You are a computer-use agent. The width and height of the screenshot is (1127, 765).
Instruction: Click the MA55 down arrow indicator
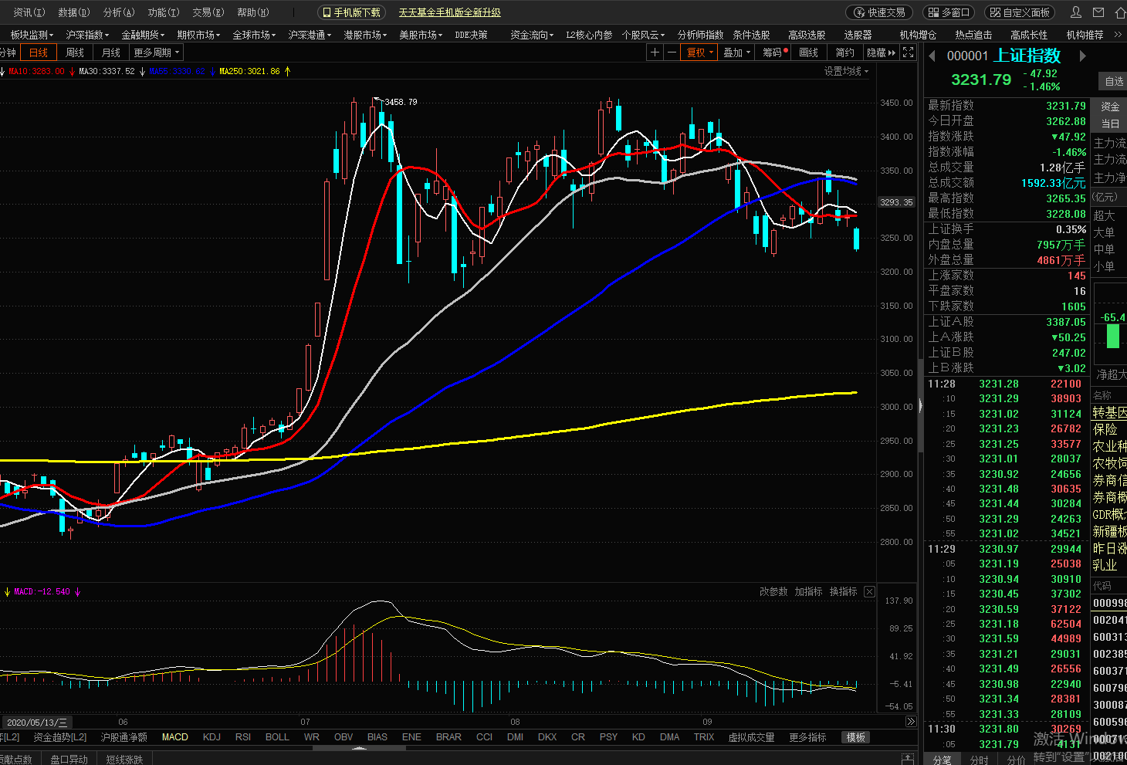click(212, 71)
